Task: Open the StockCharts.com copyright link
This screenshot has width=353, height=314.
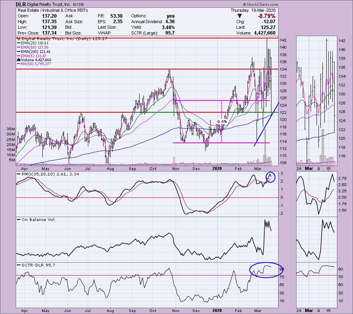Action: click(260, 4)
